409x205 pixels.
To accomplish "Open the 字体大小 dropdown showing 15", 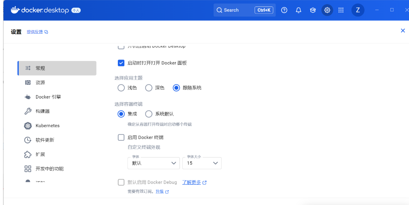I will [202, 163].
